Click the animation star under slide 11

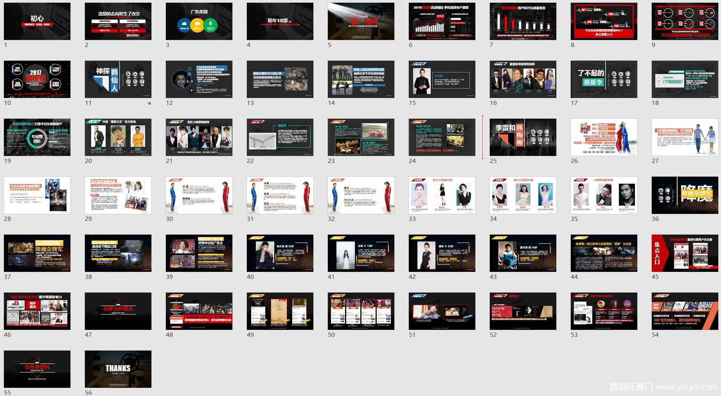tap(149, 103)
